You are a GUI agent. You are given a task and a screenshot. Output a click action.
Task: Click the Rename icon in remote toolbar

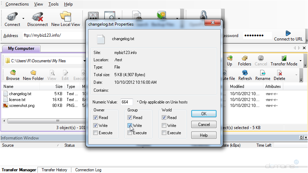263,73
